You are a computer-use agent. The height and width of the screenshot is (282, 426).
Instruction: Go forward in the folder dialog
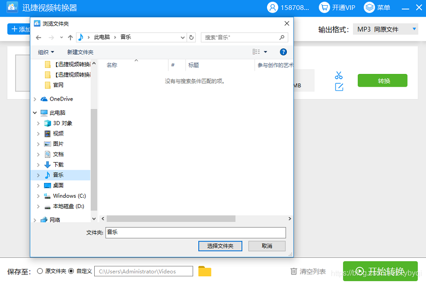pos(51,37)
